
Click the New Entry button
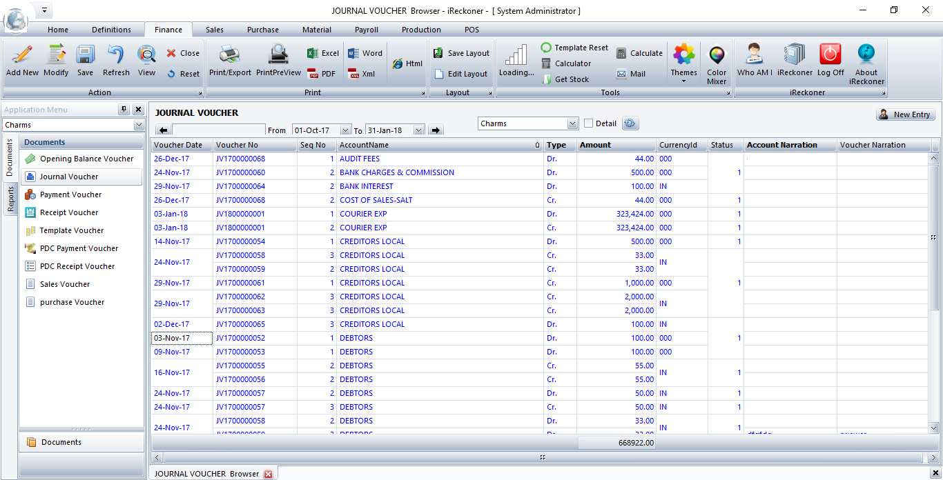905,114
